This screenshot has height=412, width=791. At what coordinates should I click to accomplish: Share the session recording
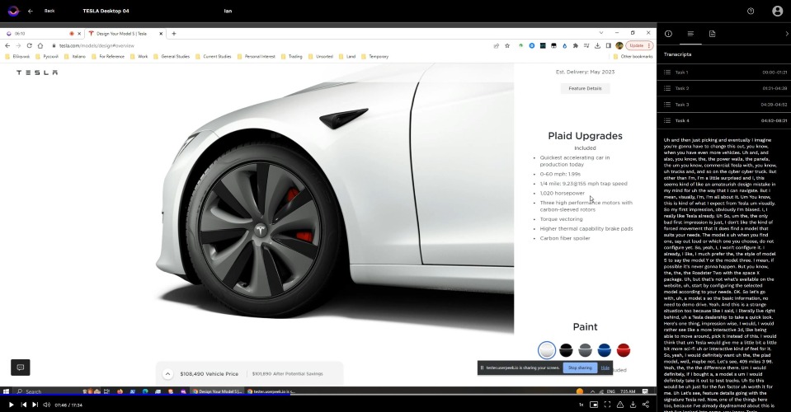(x=646, y=405)
